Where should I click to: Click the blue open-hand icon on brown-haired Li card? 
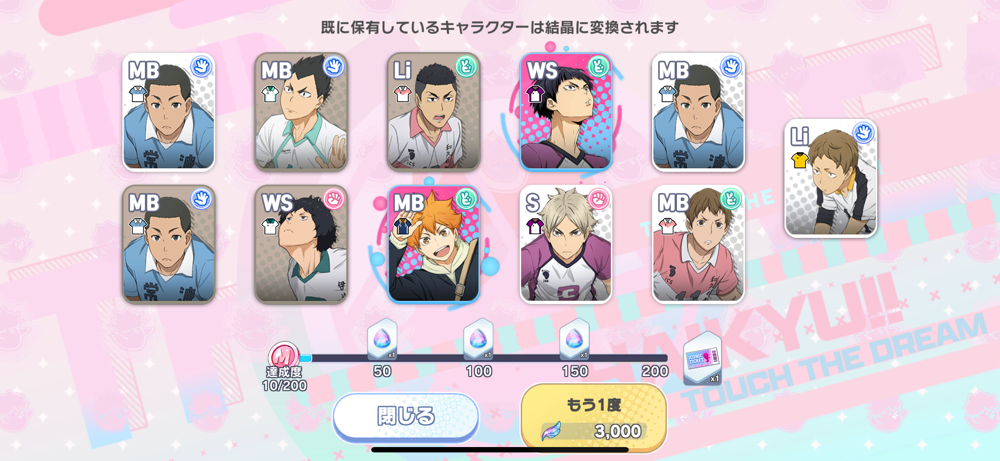coord(864,133)
